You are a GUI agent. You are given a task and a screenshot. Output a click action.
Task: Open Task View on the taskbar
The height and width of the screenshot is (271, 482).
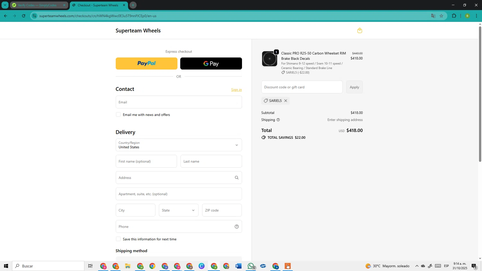click(90, 266)
